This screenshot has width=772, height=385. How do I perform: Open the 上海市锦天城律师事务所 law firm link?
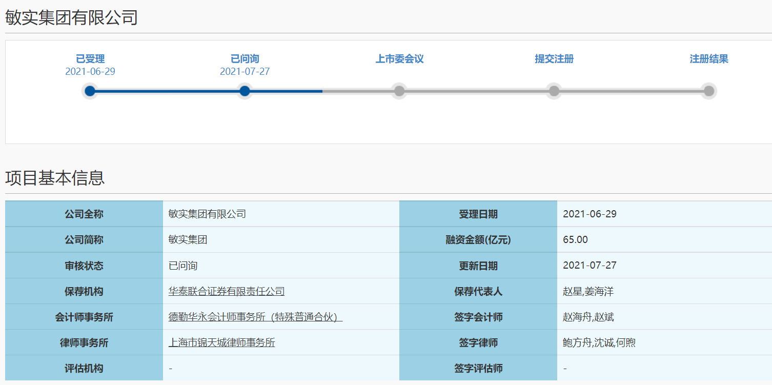pyautogui.click(x=221, y=343)
